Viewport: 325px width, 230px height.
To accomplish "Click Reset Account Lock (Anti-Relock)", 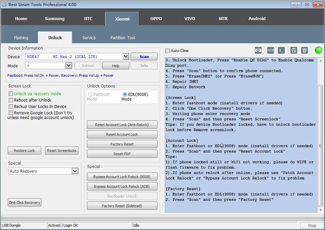I will (x=122, y=125).
